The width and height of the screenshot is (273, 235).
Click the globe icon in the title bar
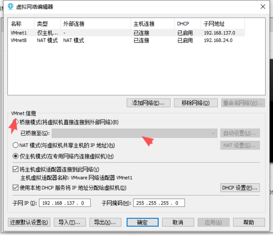coord(10,6)
